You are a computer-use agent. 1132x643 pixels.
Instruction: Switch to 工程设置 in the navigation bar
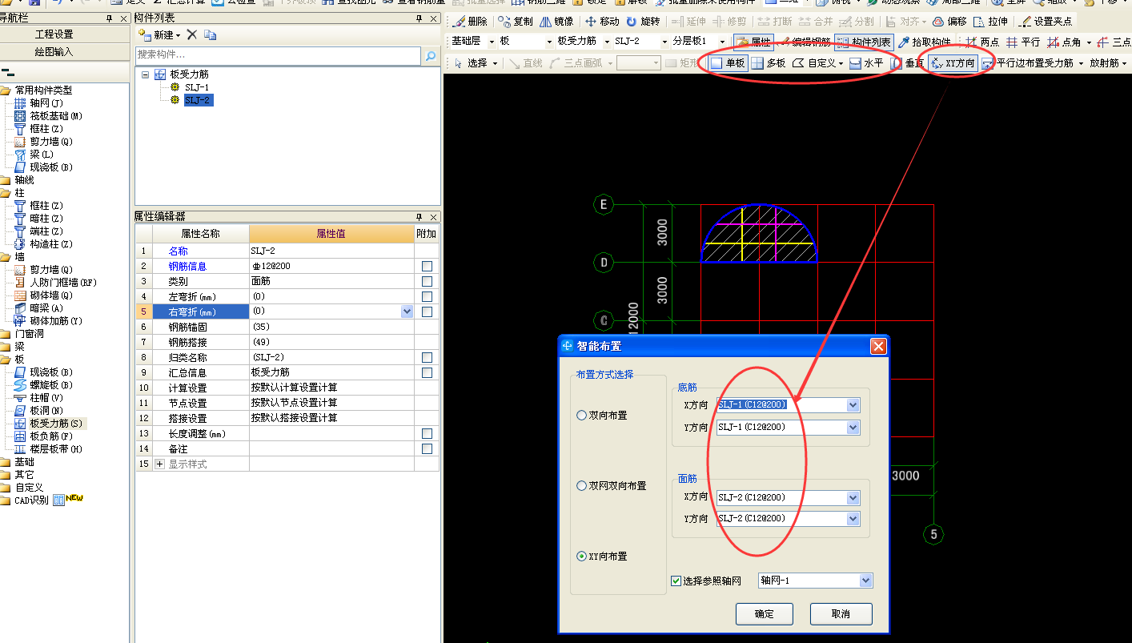(x=54, y=34)
